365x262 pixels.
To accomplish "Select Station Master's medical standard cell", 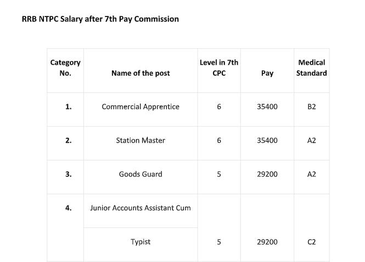I will [312, 141].
